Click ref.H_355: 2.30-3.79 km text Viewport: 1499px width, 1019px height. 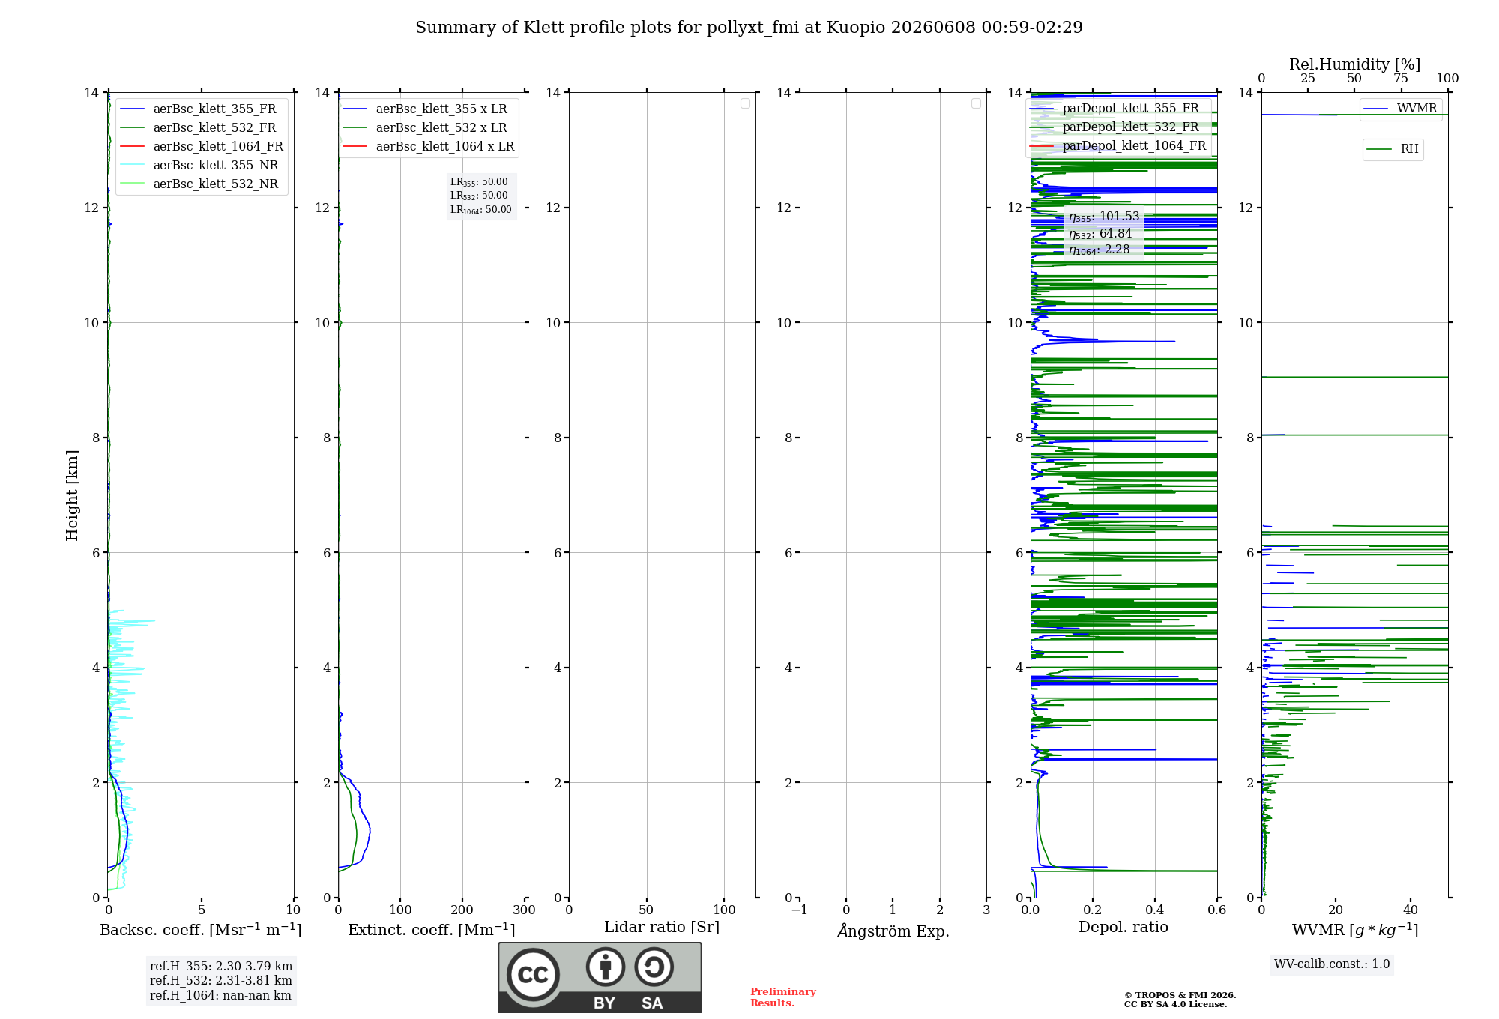(x=221, y=967)
